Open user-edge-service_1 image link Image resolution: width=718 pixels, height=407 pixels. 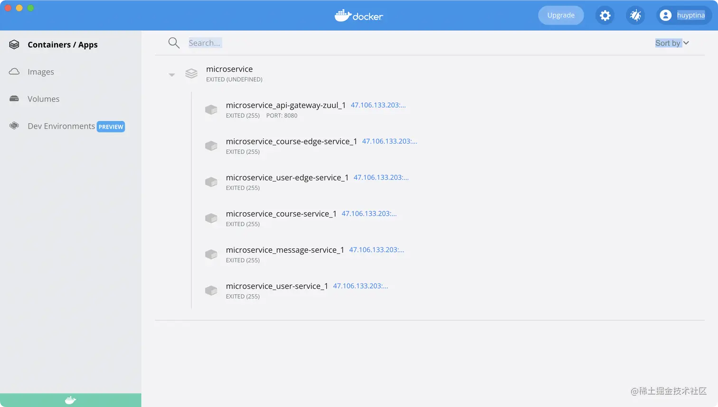[381, 177]
